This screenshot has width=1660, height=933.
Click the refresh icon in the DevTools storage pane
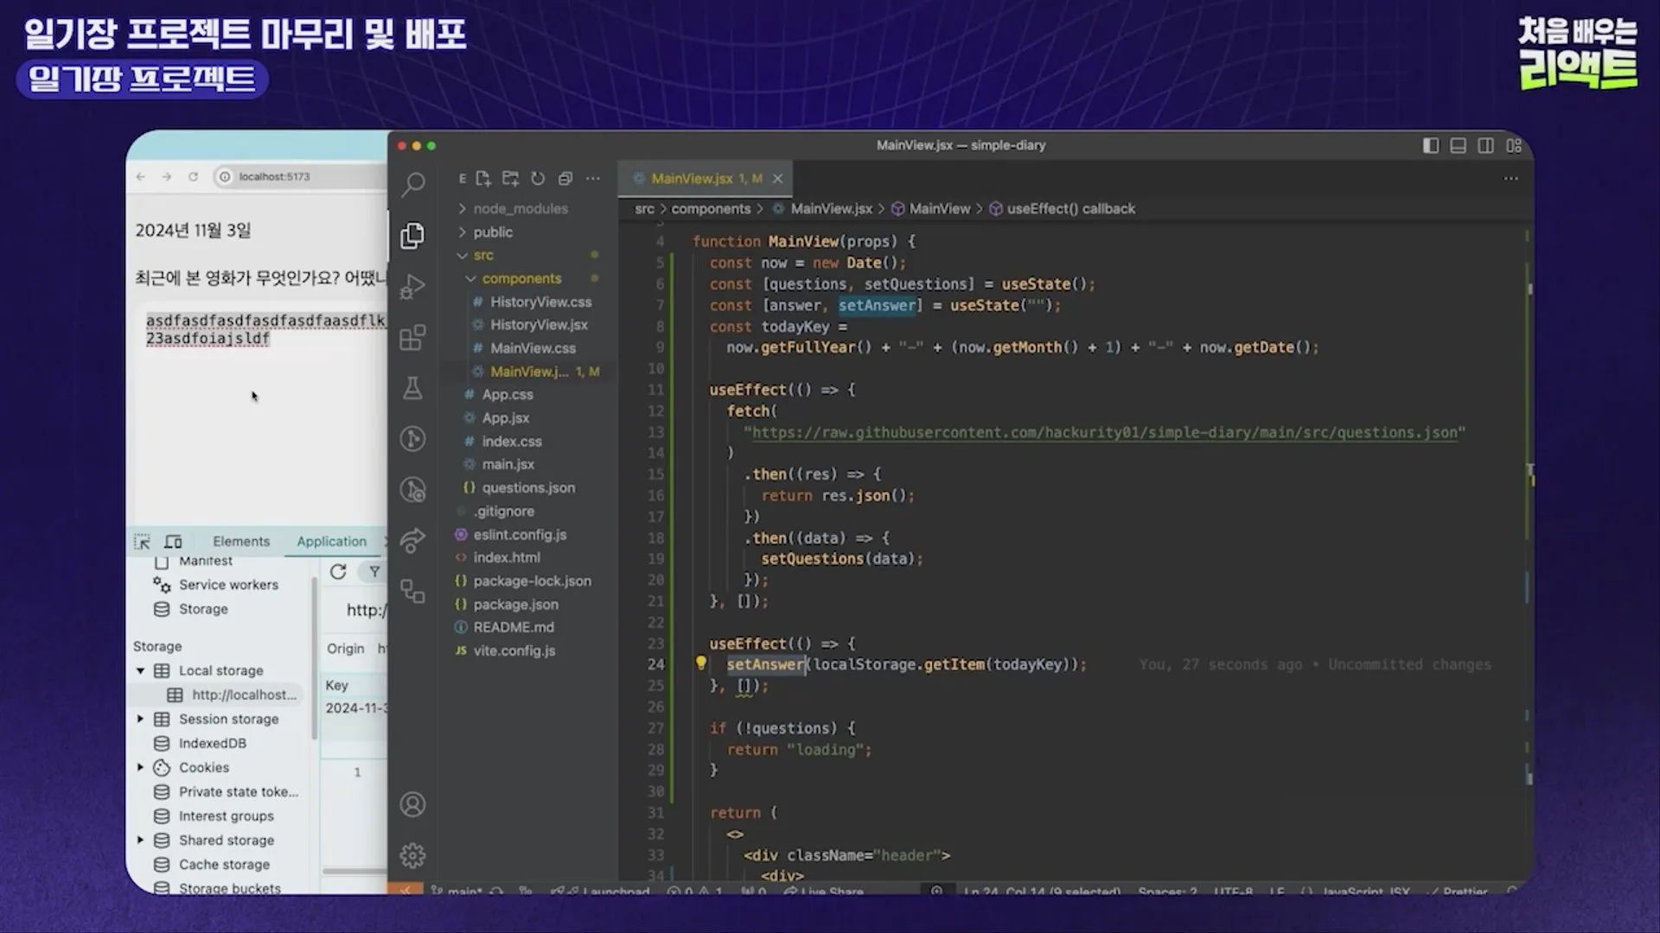click(x=338, y=571)
